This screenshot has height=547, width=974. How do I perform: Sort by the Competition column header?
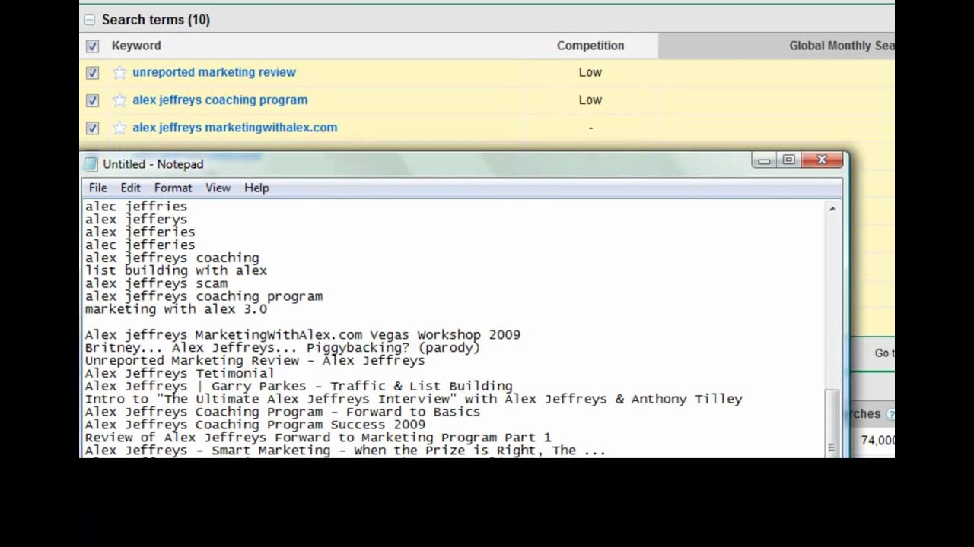(590, 46)
